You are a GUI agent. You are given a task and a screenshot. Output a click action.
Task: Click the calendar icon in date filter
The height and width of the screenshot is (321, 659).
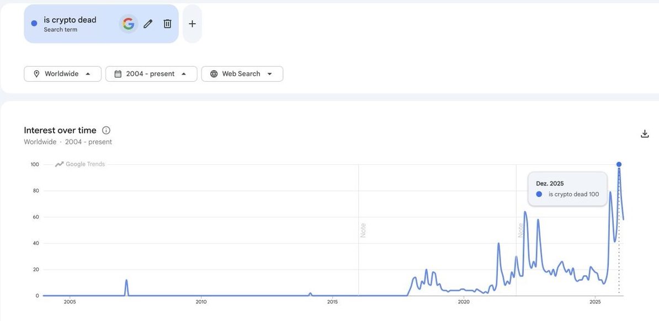point(118,74)
